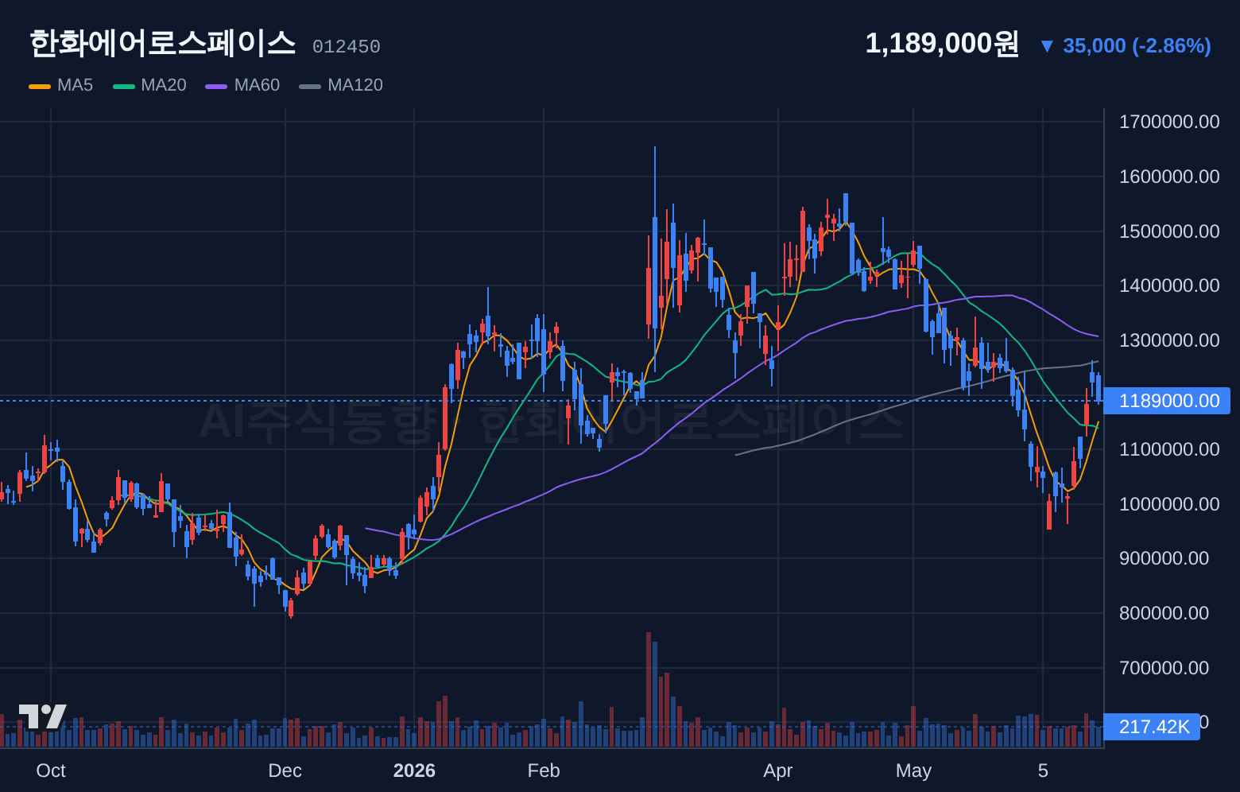Click the MA60 purple legend swatch
Screen dimensions: 1240x792
(x=216, y=86)
